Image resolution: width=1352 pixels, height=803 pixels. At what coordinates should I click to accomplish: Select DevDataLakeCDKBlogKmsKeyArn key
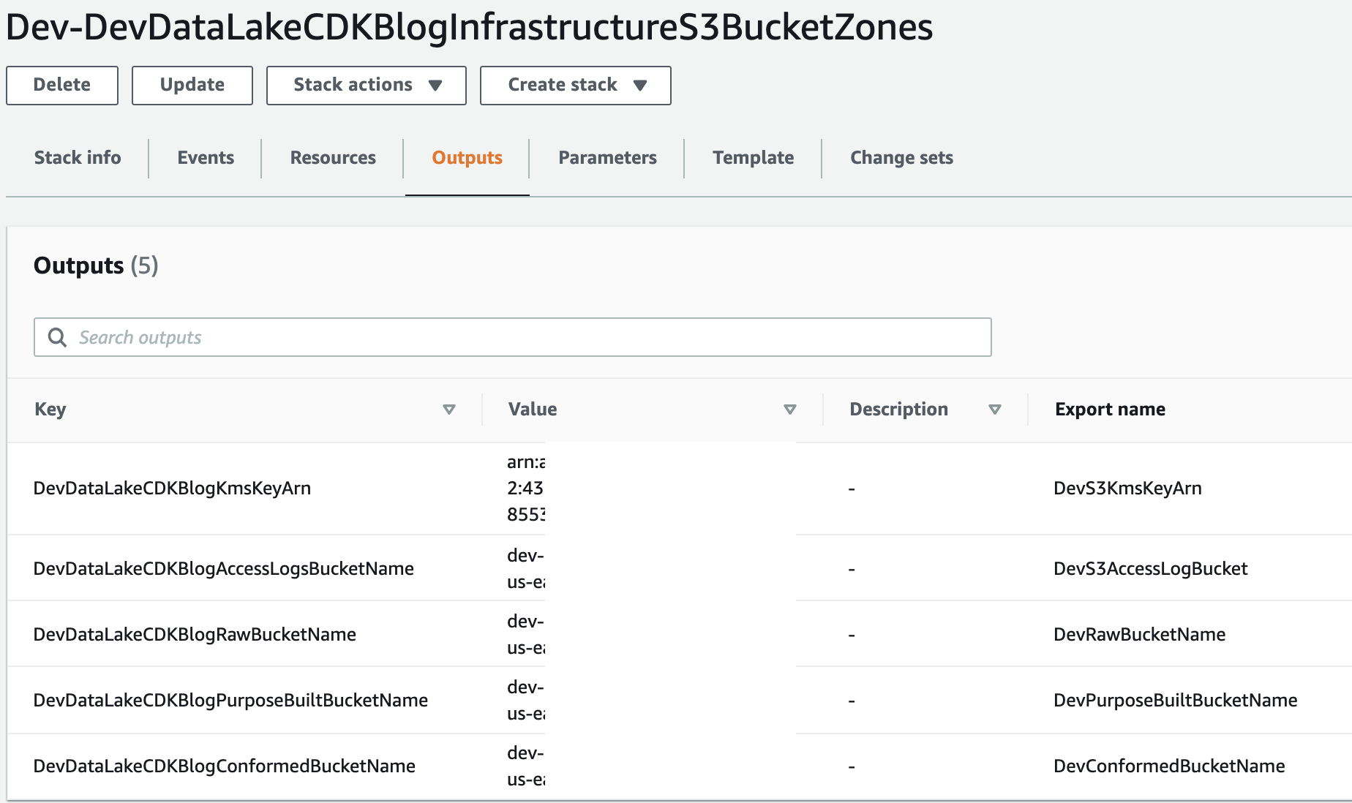pyautogui.click(x=173, y=489)
